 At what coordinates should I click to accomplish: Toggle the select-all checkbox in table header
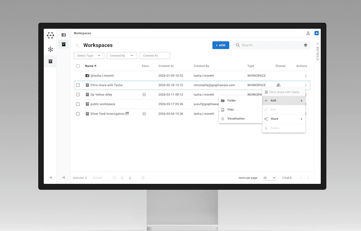pyautogui.click(x=78, y=66)
